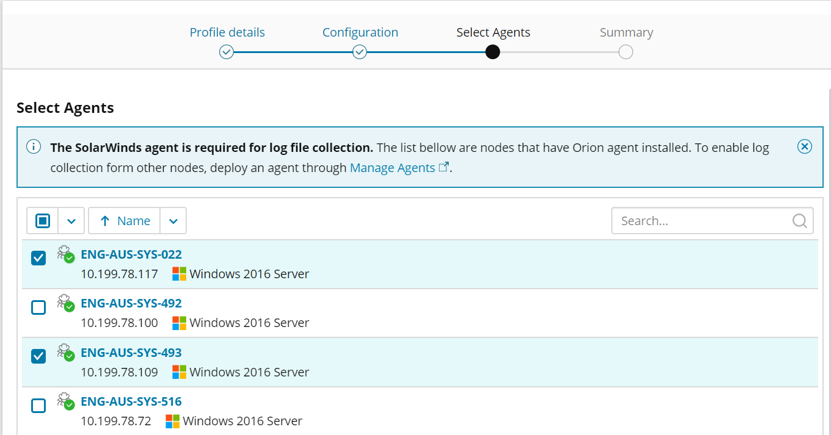Click Windows 2016 Server text for ENG-AUS-SYS-493
This screenshot has height=435, width=831.
[249, 372]
